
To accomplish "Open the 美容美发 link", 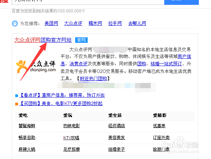I will 116,138.
